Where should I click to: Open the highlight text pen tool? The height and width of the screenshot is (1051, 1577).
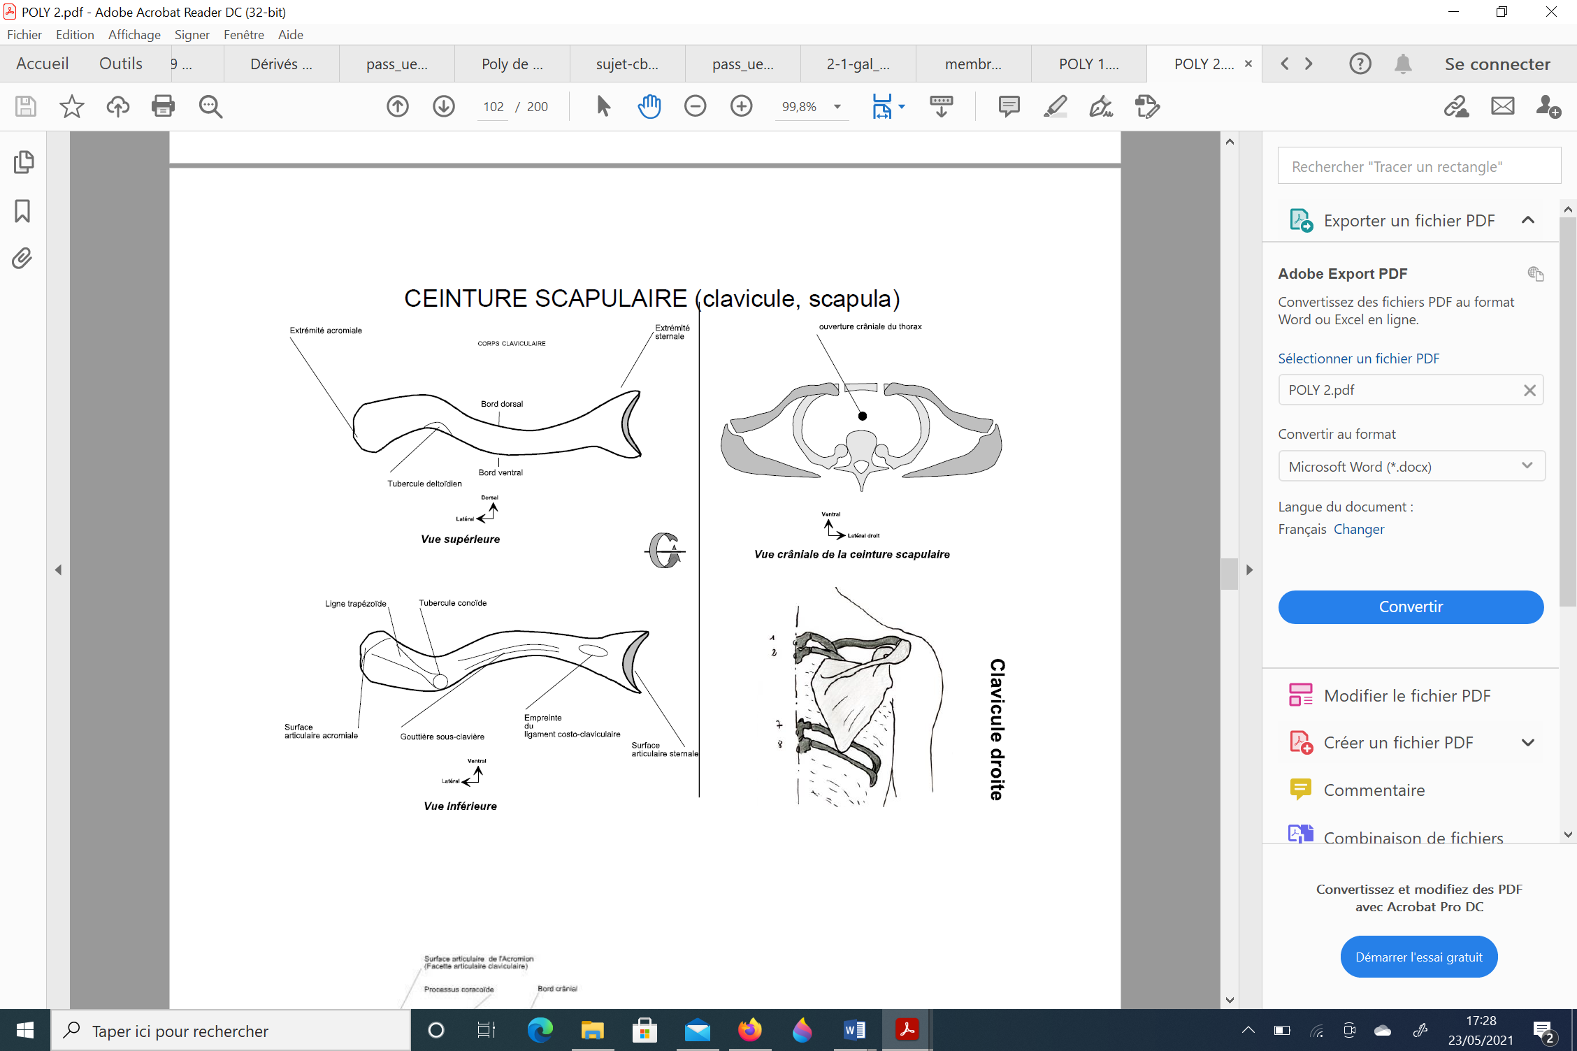tap(1055, 106)
